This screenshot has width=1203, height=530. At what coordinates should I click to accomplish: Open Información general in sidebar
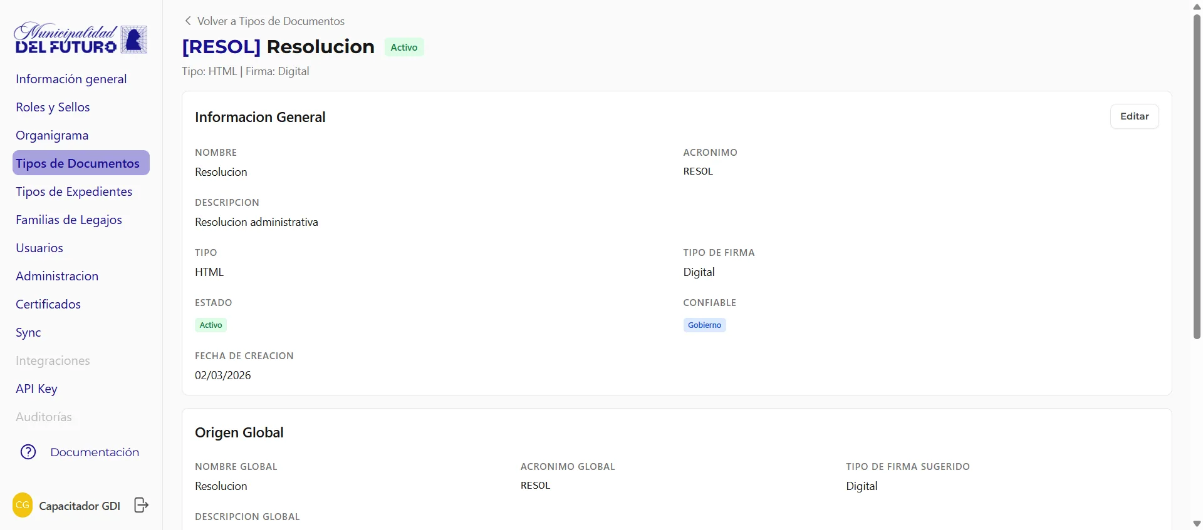(71, 79)
